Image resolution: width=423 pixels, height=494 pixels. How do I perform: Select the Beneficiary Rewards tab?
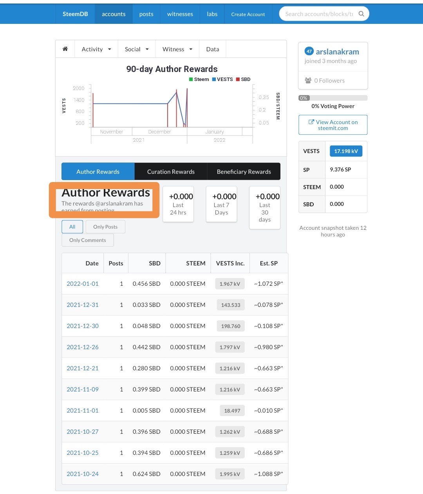[244, 171]
